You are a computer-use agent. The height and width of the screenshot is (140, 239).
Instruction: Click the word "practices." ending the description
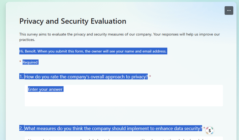[x=27, y=40]
